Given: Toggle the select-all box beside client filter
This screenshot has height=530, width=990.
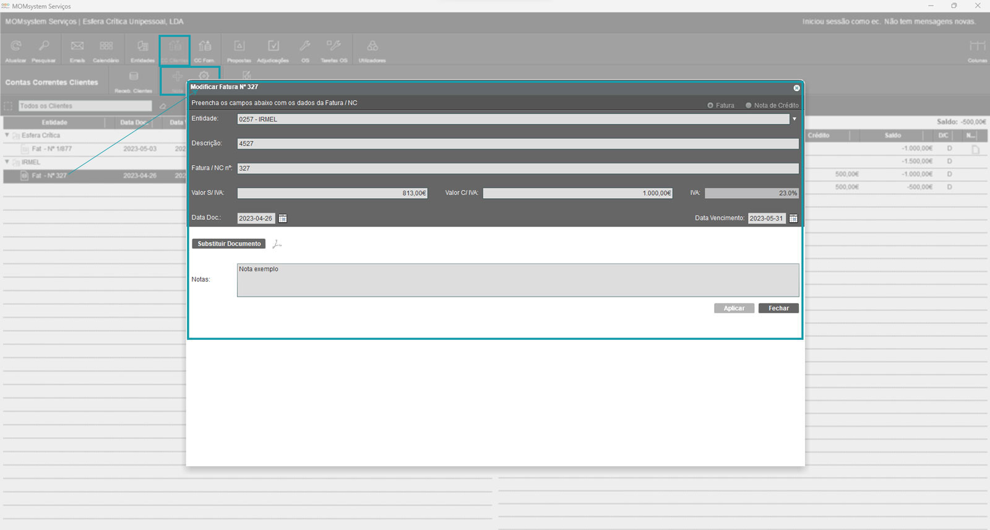Looking at the screenshot, I should tap(8, 106).
